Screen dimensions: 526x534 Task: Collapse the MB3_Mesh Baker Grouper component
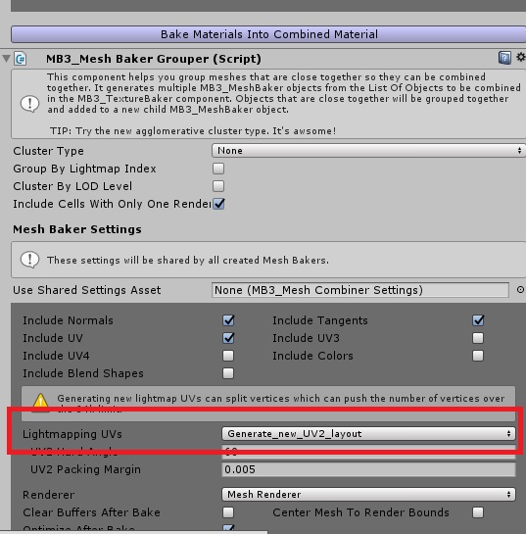(x=6, y=58)
